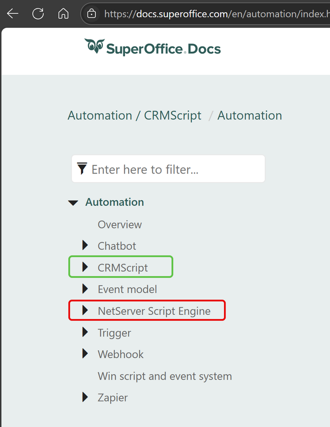Viewport: 330px width, 427px height.
Task: Click the filter funnel icon
Action: point(82,168)
